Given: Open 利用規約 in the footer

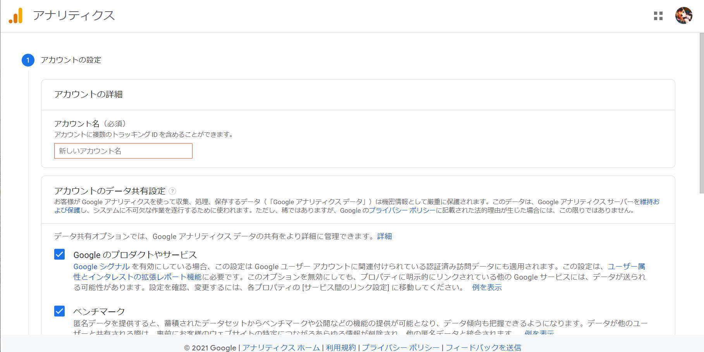Looking at the screenshot, I should coord(340,347).
